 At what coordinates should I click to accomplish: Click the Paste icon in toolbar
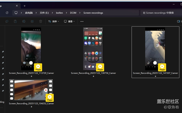(15, 21)
